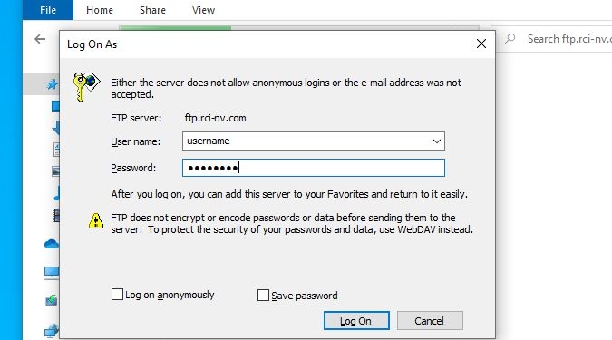The width and height of the screenshot is (612, 340).
Task: Click the search magnifier icon
Action: point(510,39)
